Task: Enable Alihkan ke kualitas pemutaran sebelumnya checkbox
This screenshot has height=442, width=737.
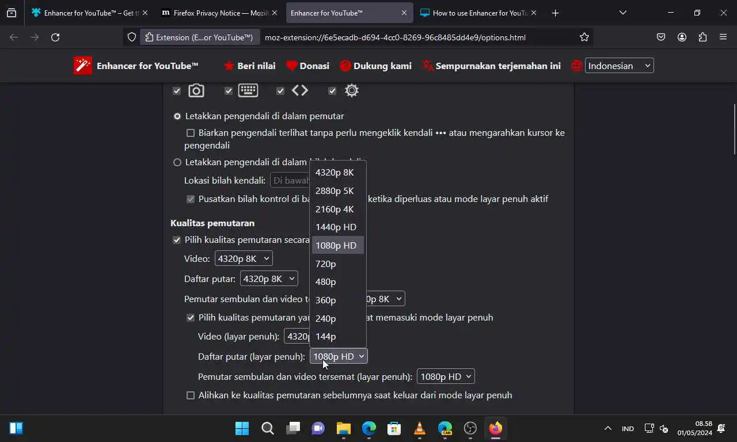Action: coord(191,395)
